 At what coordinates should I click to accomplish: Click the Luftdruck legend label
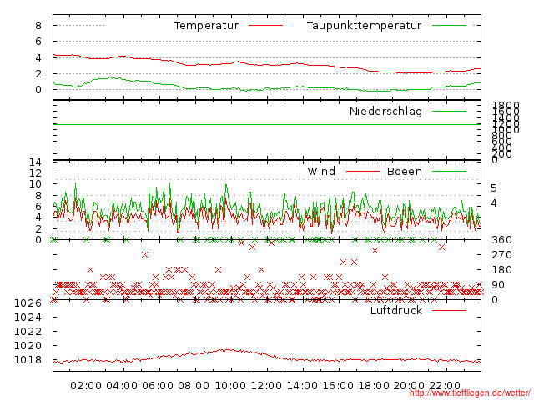(396, 310)
